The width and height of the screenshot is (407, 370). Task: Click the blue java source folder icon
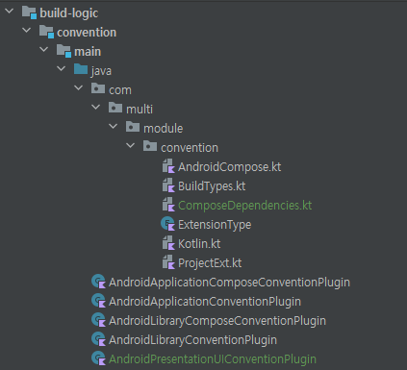point(81,69)
